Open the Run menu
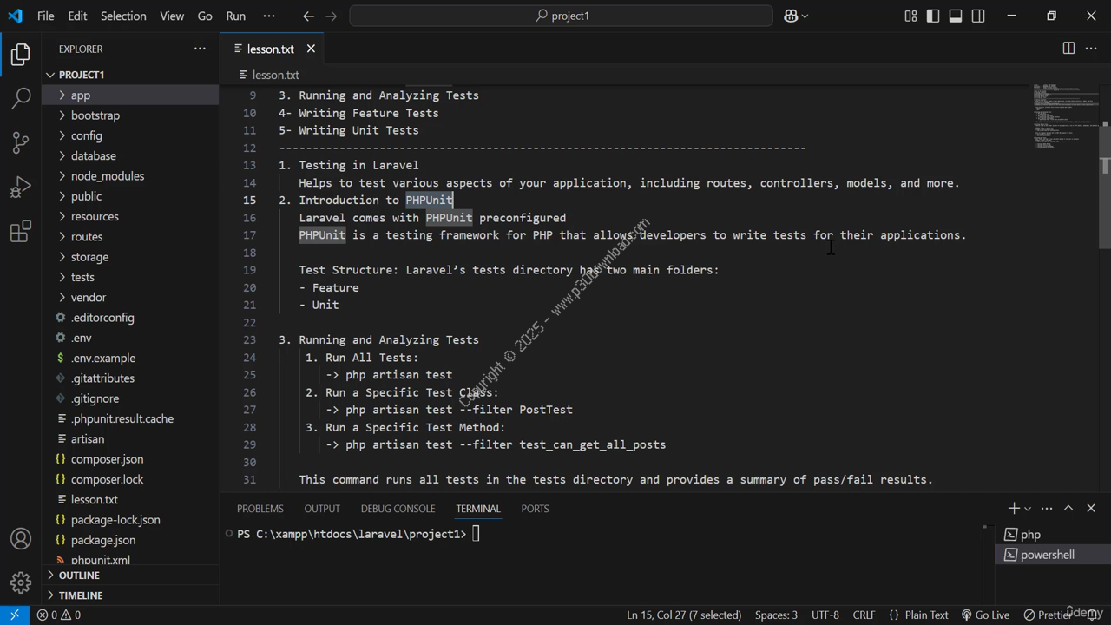Image resolution: width=1111 pixels, height=625 pixels. (x=235, y=16)
